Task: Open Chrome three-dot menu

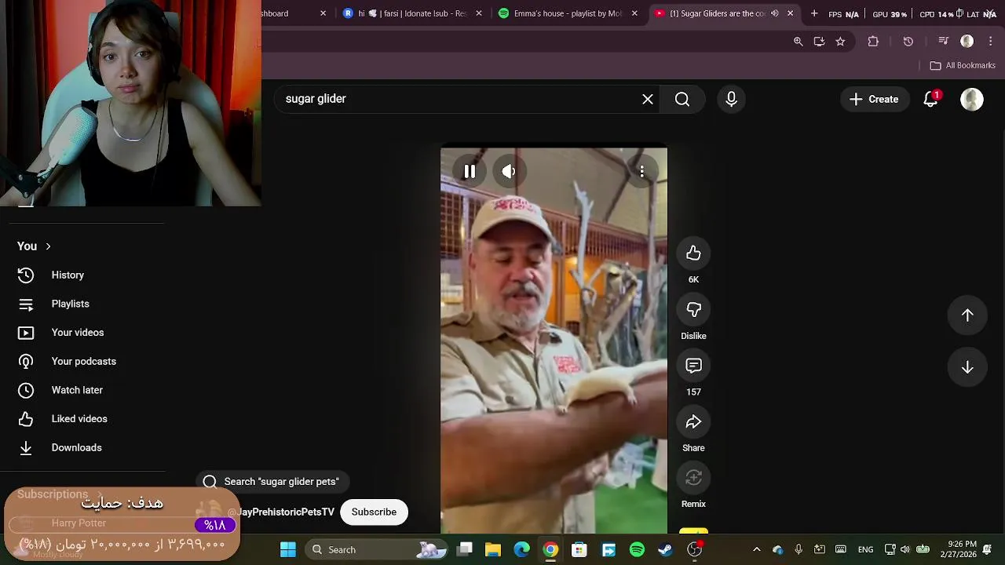Action: coord(991,42)
